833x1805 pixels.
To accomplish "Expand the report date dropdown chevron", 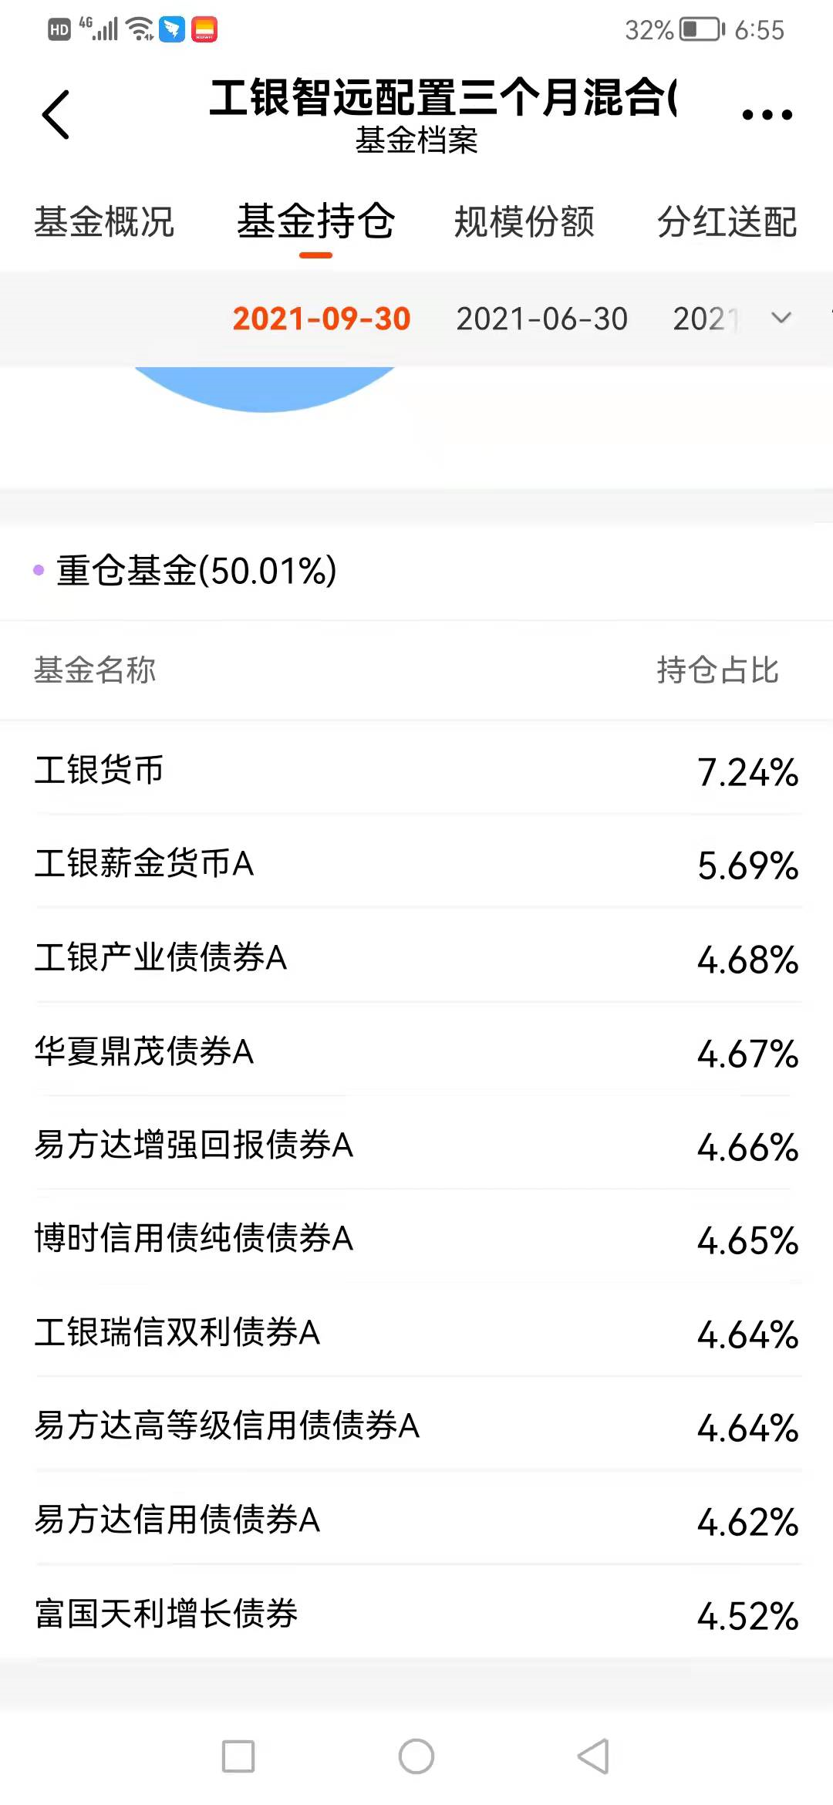I will (781, 318).
